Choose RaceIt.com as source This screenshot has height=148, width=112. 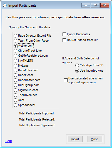tap(23, 75)
